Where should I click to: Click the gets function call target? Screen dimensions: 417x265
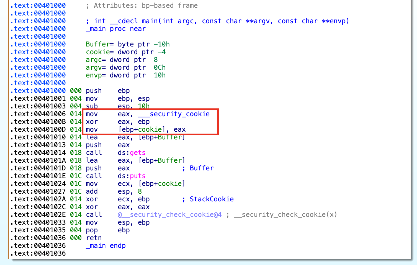click(x=138, y=153)
